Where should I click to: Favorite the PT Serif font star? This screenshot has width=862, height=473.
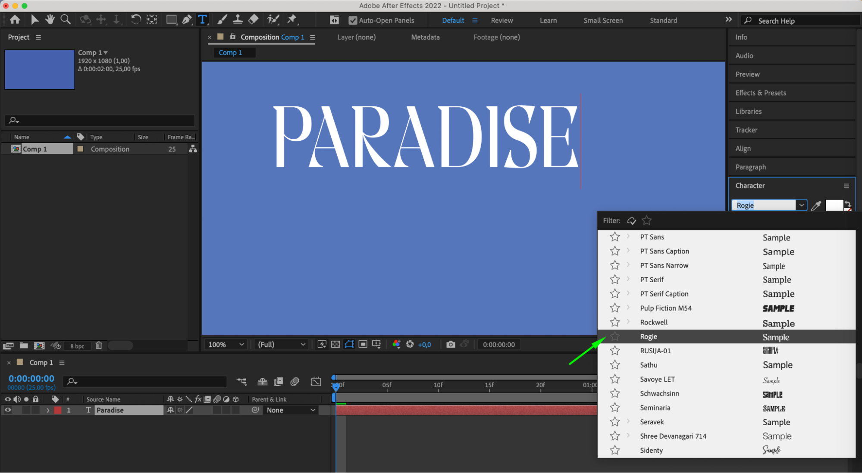(615, 280)
